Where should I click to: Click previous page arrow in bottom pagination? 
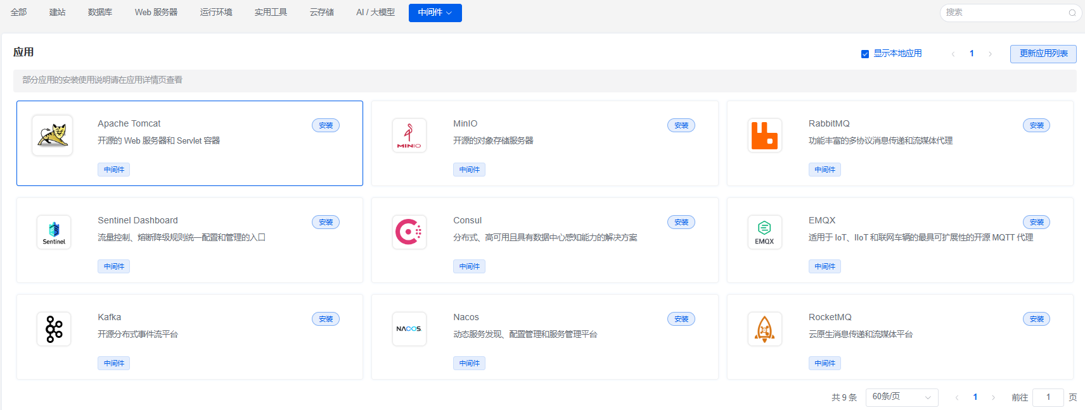point(956,397)
